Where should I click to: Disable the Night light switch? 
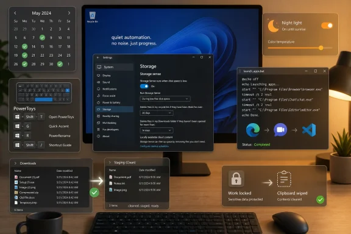point(327,26)
